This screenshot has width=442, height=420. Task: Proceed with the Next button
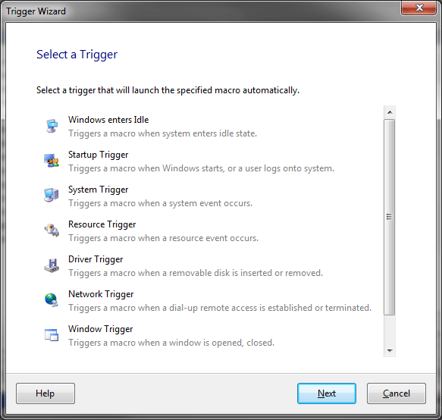coord(327,393)
